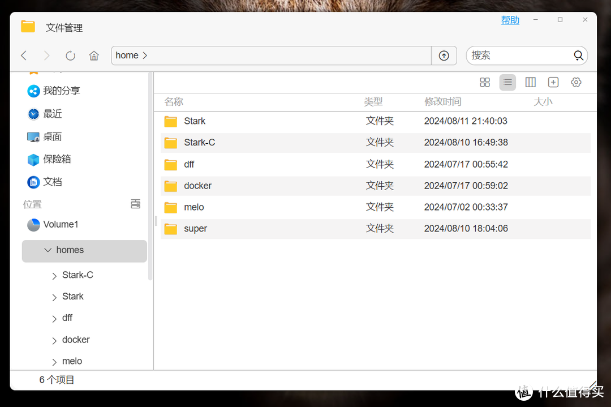Click the chevron after home in path

(x=145, y=55)
